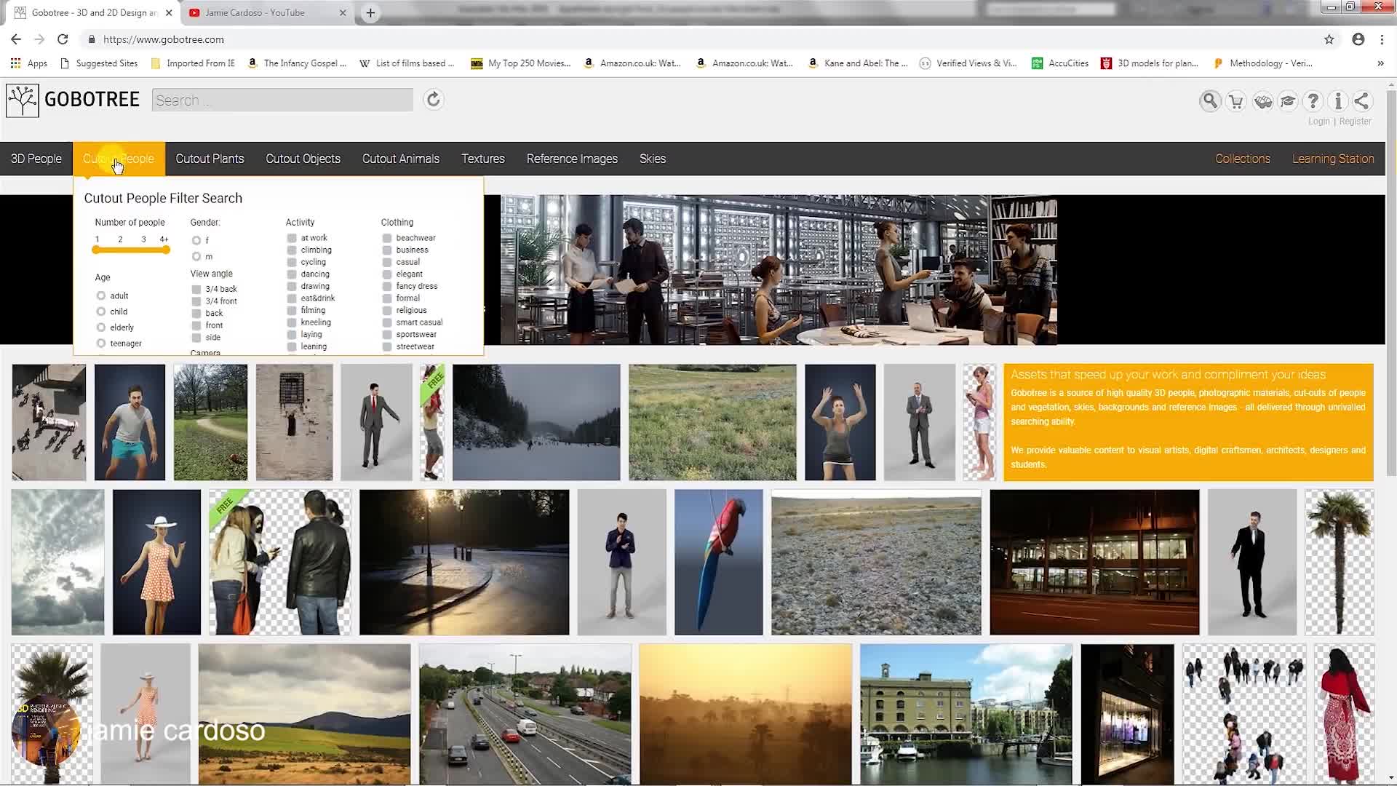The width and height of the screenshot is (1397, 786).
Task: Switch to Jamie Cardoso YouTube tab
Action: [255, 12]
